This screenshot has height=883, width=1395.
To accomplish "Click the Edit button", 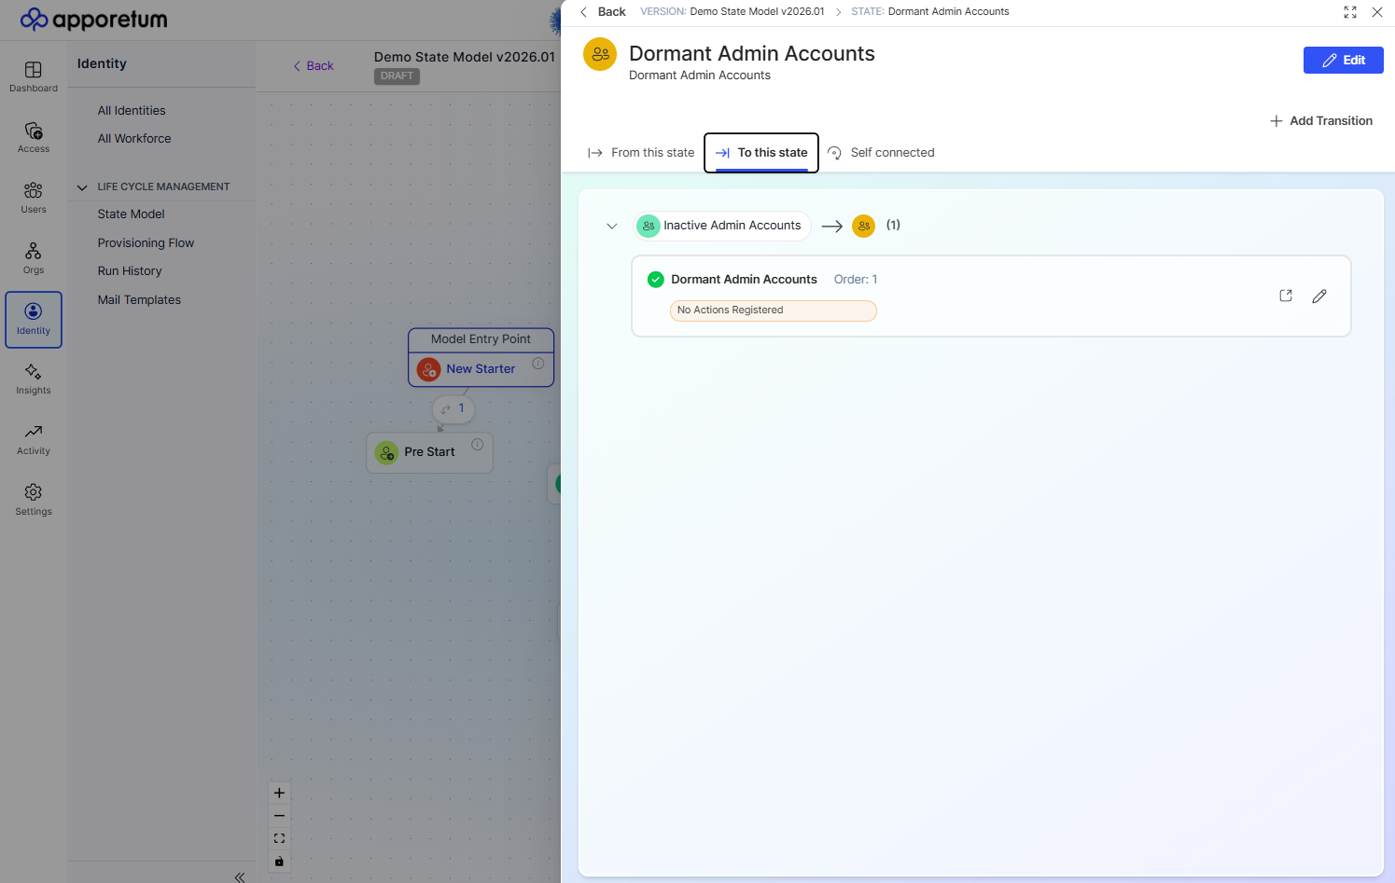I will tap(1343, 59).
